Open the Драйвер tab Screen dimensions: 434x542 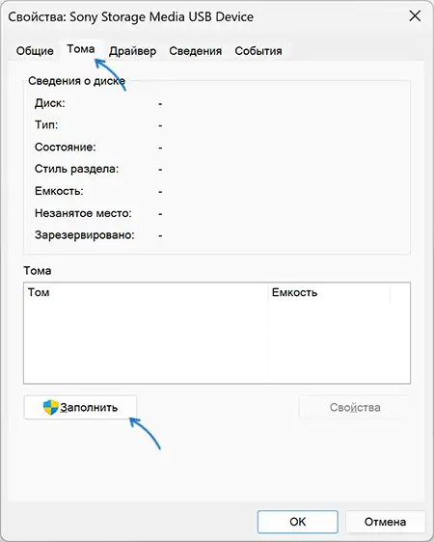(x=133, y=51)
